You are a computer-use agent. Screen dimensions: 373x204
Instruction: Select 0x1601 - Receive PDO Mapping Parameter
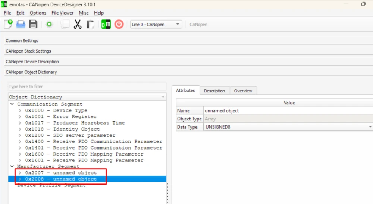(x=84, y=160)
